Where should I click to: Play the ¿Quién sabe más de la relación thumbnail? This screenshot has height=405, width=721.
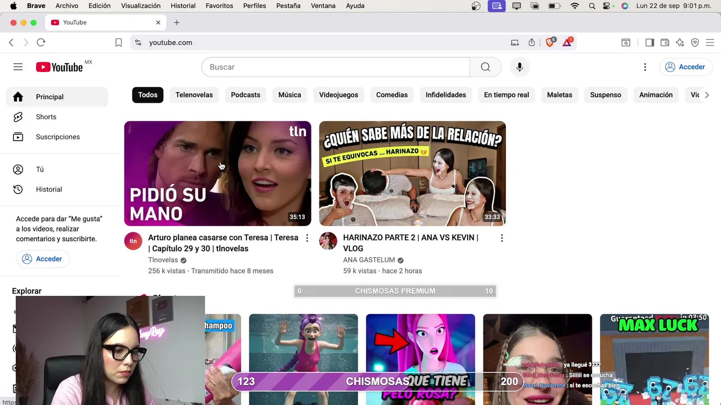pyautogui.click(x=412, y=173)
